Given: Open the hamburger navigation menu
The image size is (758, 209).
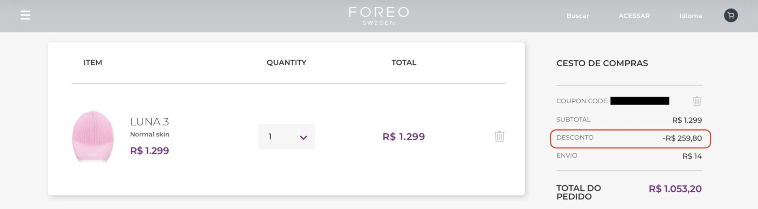Looking at the screenshot, I should tap(25, 15).
